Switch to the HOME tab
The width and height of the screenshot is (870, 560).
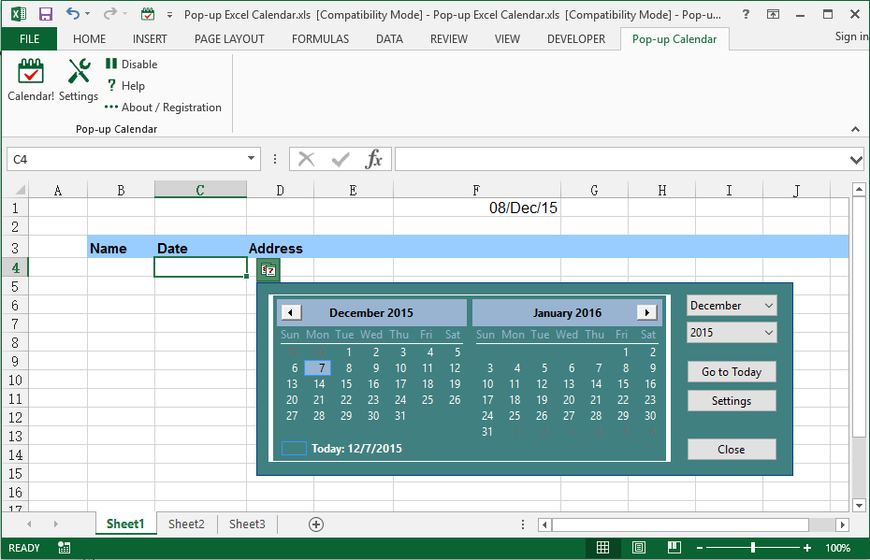89,39
